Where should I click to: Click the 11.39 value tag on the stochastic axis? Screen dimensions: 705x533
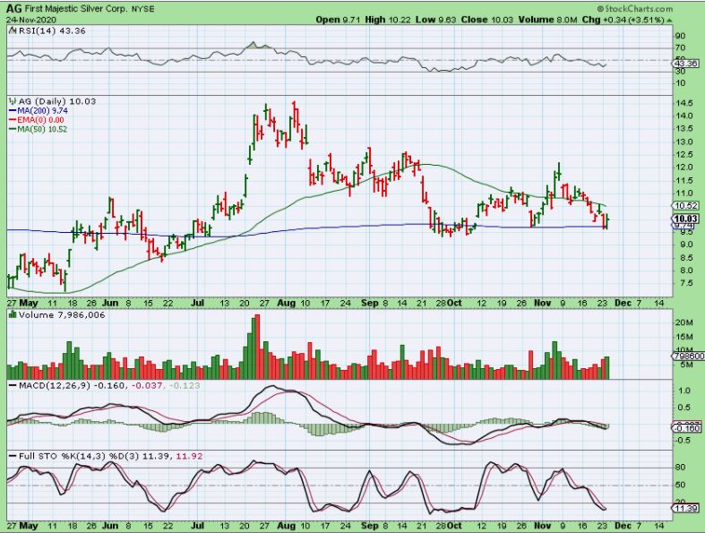(x=685, y=508)
